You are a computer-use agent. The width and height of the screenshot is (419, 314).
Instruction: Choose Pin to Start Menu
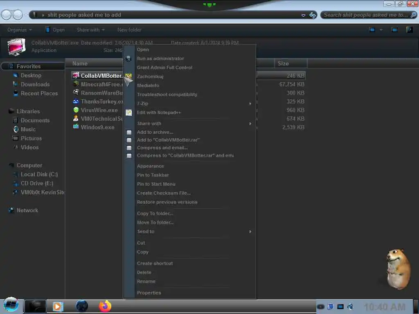[156, 184]
